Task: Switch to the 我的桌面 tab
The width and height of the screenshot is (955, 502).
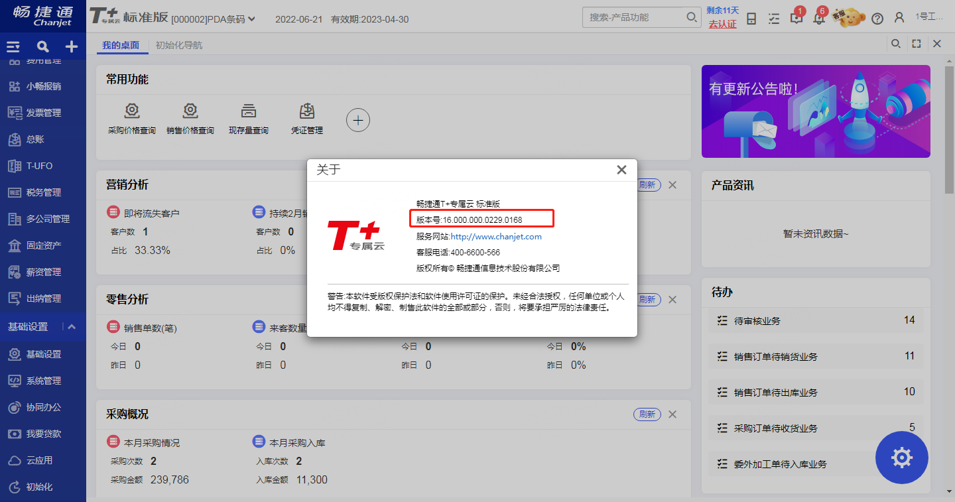Action: [x=121, y=45]
